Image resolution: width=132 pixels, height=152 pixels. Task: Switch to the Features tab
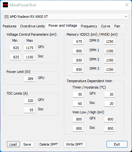[x=10, y=26]
